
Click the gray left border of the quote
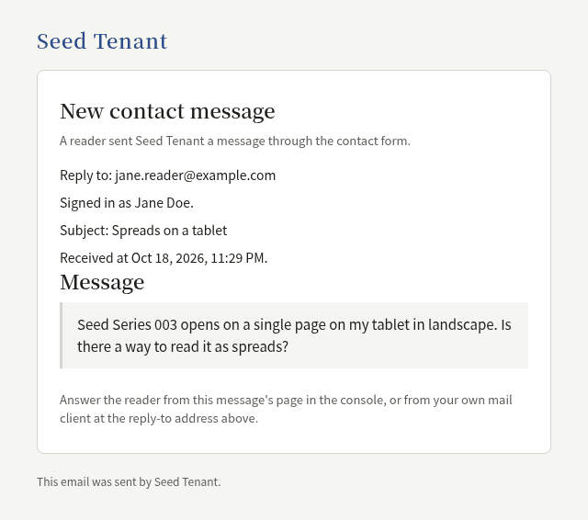[62, 335]
